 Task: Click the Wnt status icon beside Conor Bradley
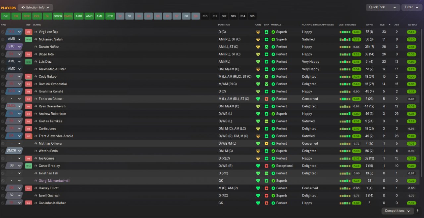click(x=28, y=166)
